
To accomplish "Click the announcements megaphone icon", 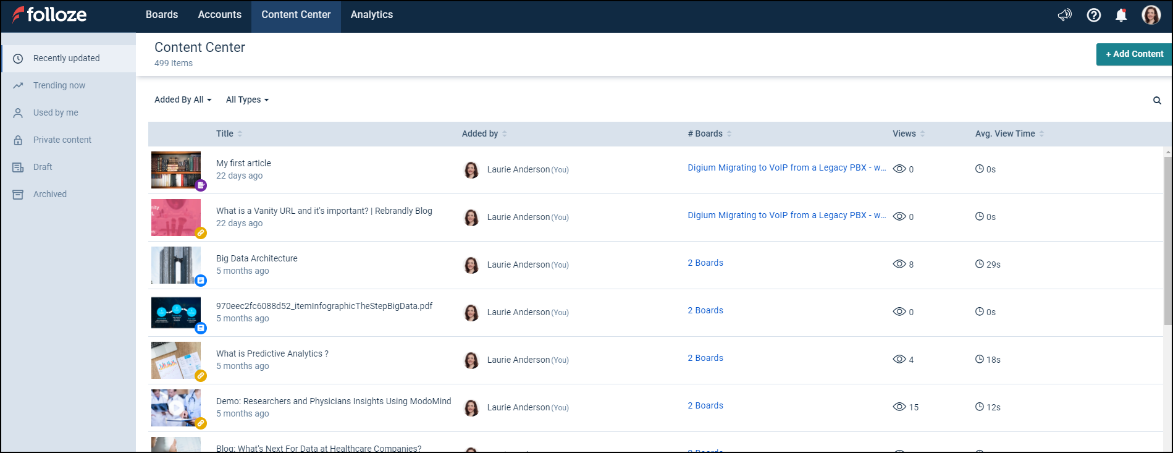I will pos(1064,15).
